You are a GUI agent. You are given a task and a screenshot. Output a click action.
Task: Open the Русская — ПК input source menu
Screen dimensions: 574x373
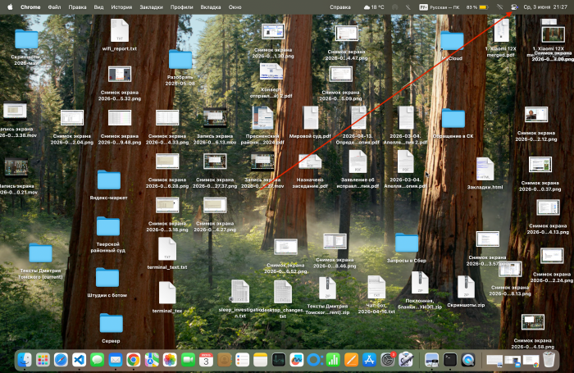pyautogui.click(x=440, y=7)
